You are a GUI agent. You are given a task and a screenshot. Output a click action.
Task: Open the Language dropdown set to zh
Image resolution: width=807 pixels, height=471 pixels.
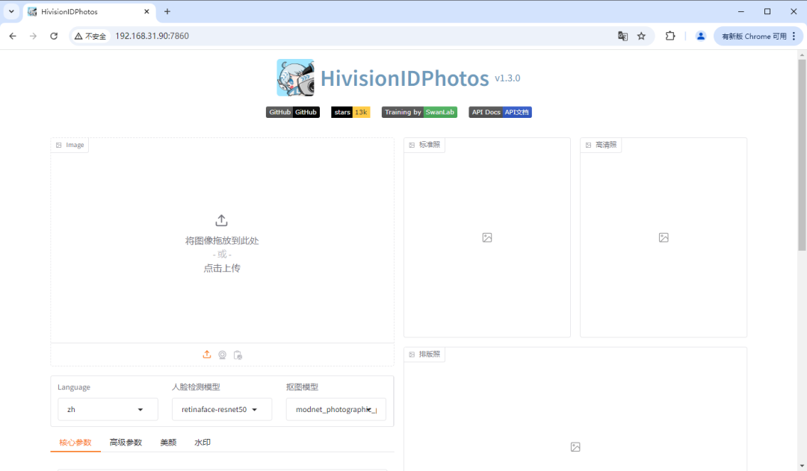pos(108,409)
